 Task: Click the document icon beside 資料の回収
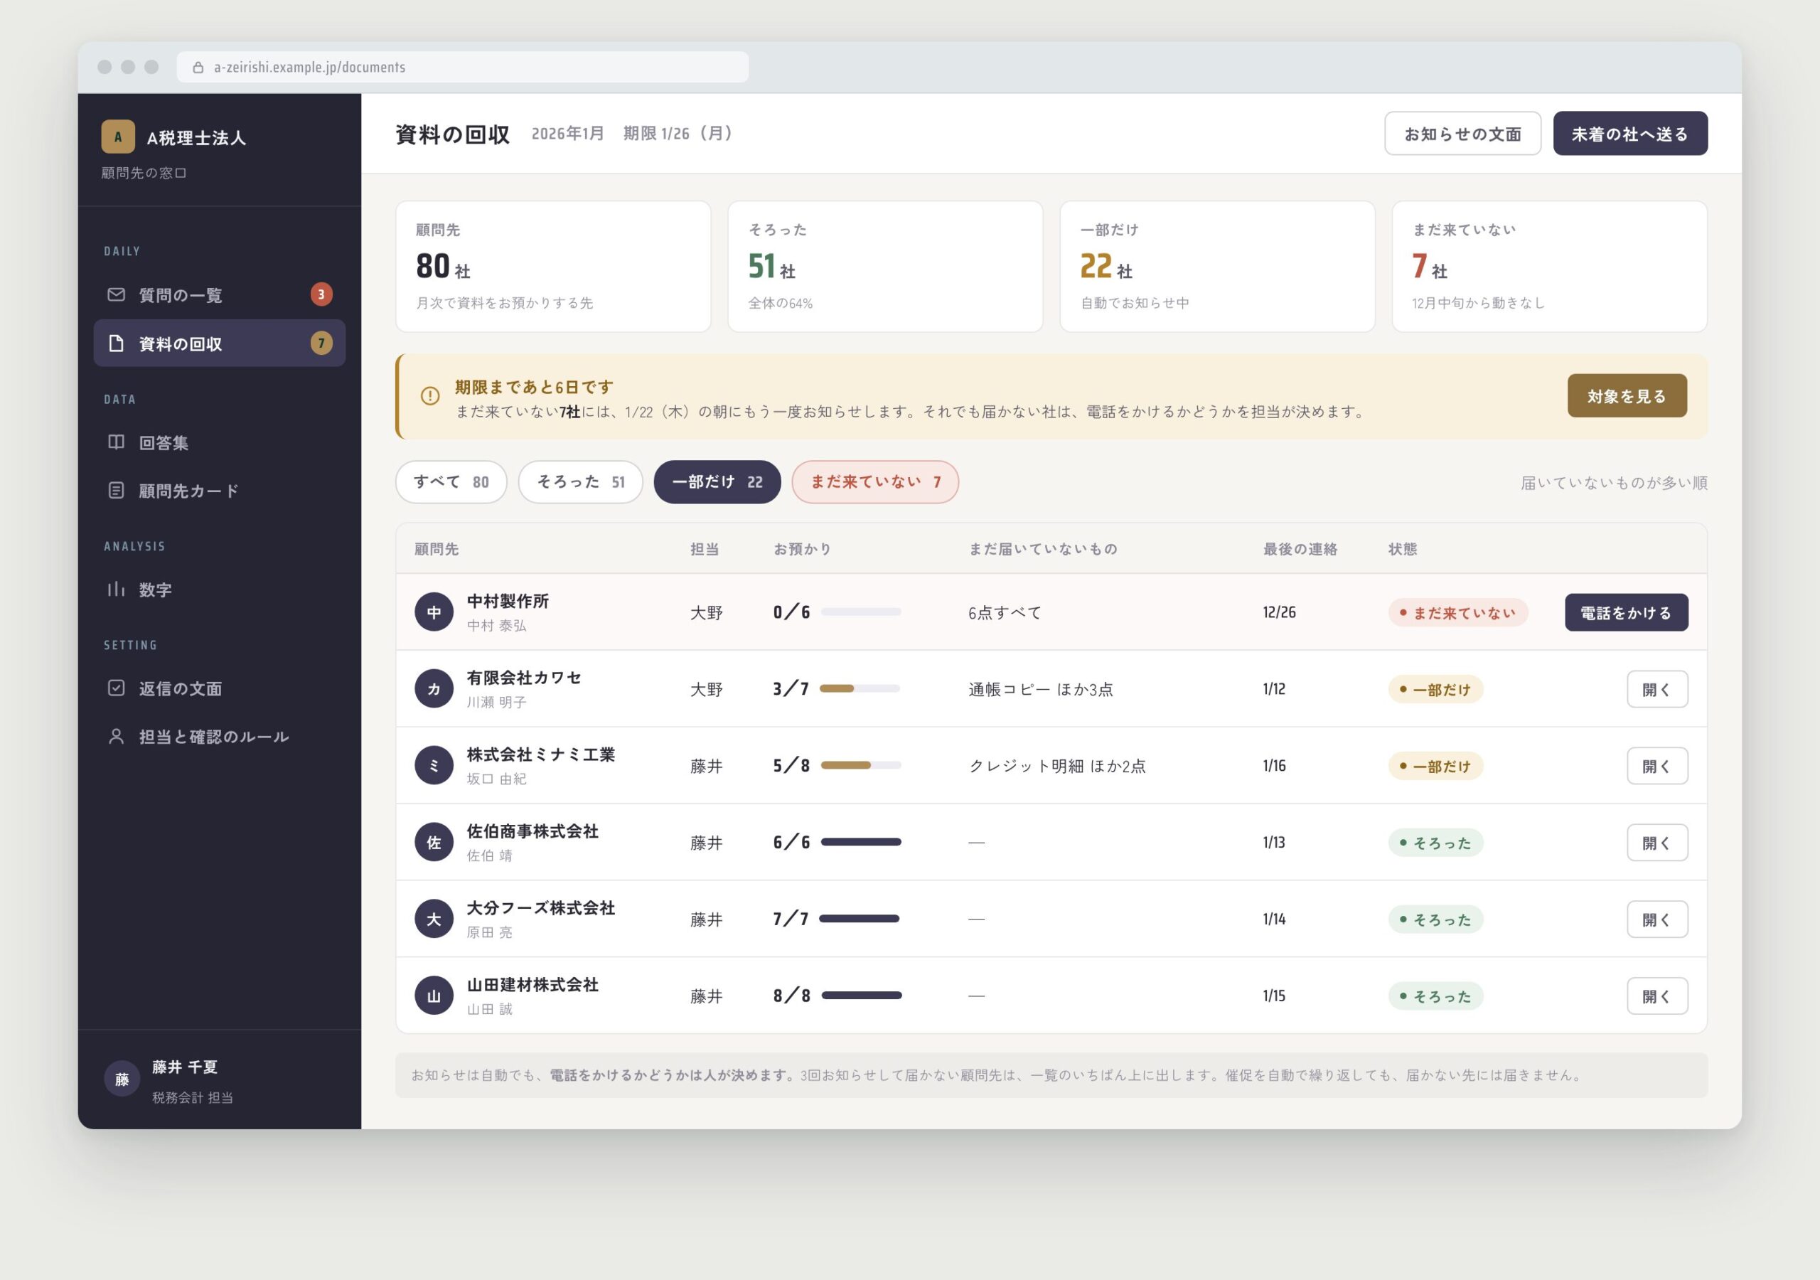(116, 343)
